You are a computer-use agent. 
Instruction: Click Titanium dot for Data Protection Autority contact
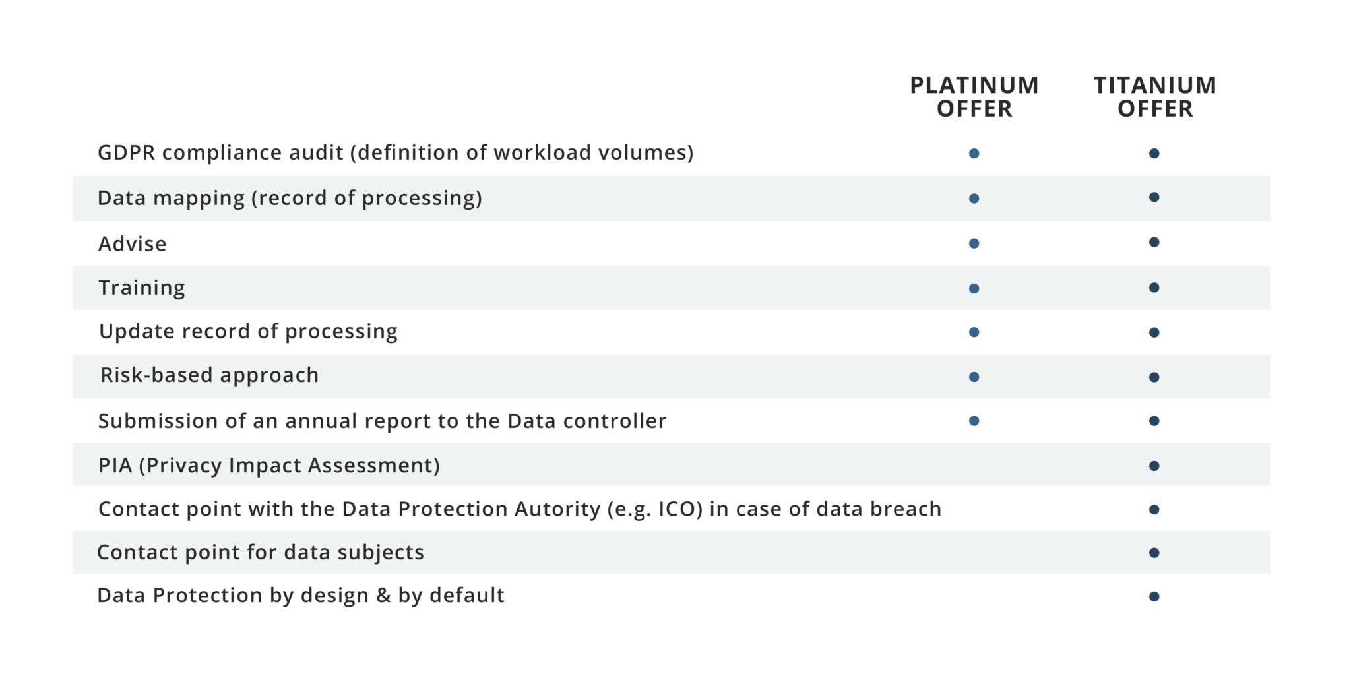(x=1154, y=510)
